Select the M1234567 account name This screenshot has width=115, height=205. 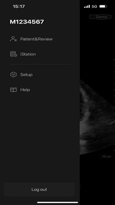tap(27, 22)
